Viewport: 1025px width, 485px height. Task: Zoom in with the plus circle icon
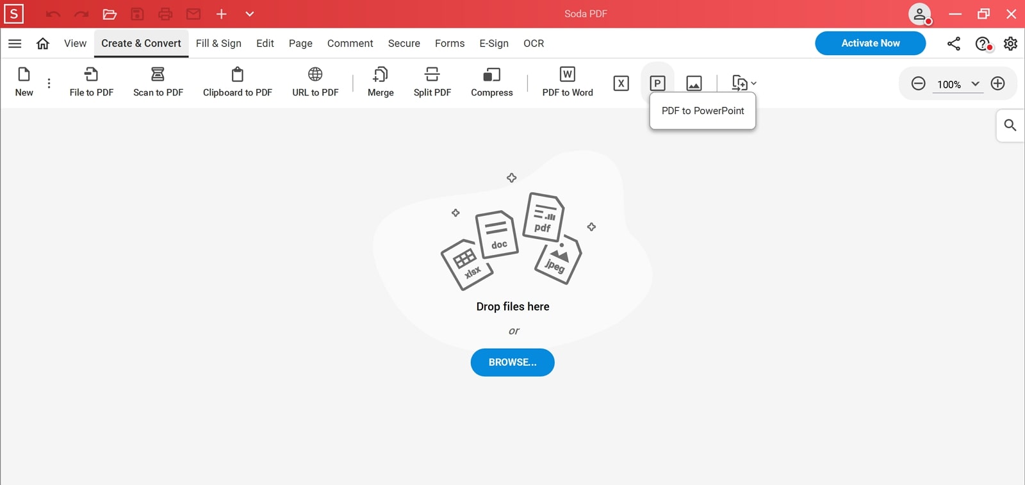[x=997, y=83]
